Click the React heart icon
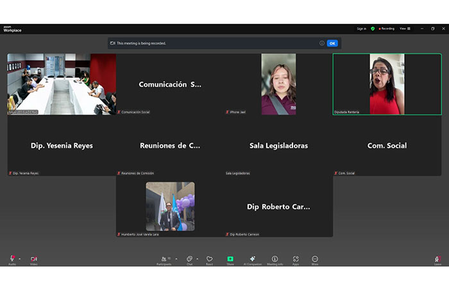 (209, 259)
